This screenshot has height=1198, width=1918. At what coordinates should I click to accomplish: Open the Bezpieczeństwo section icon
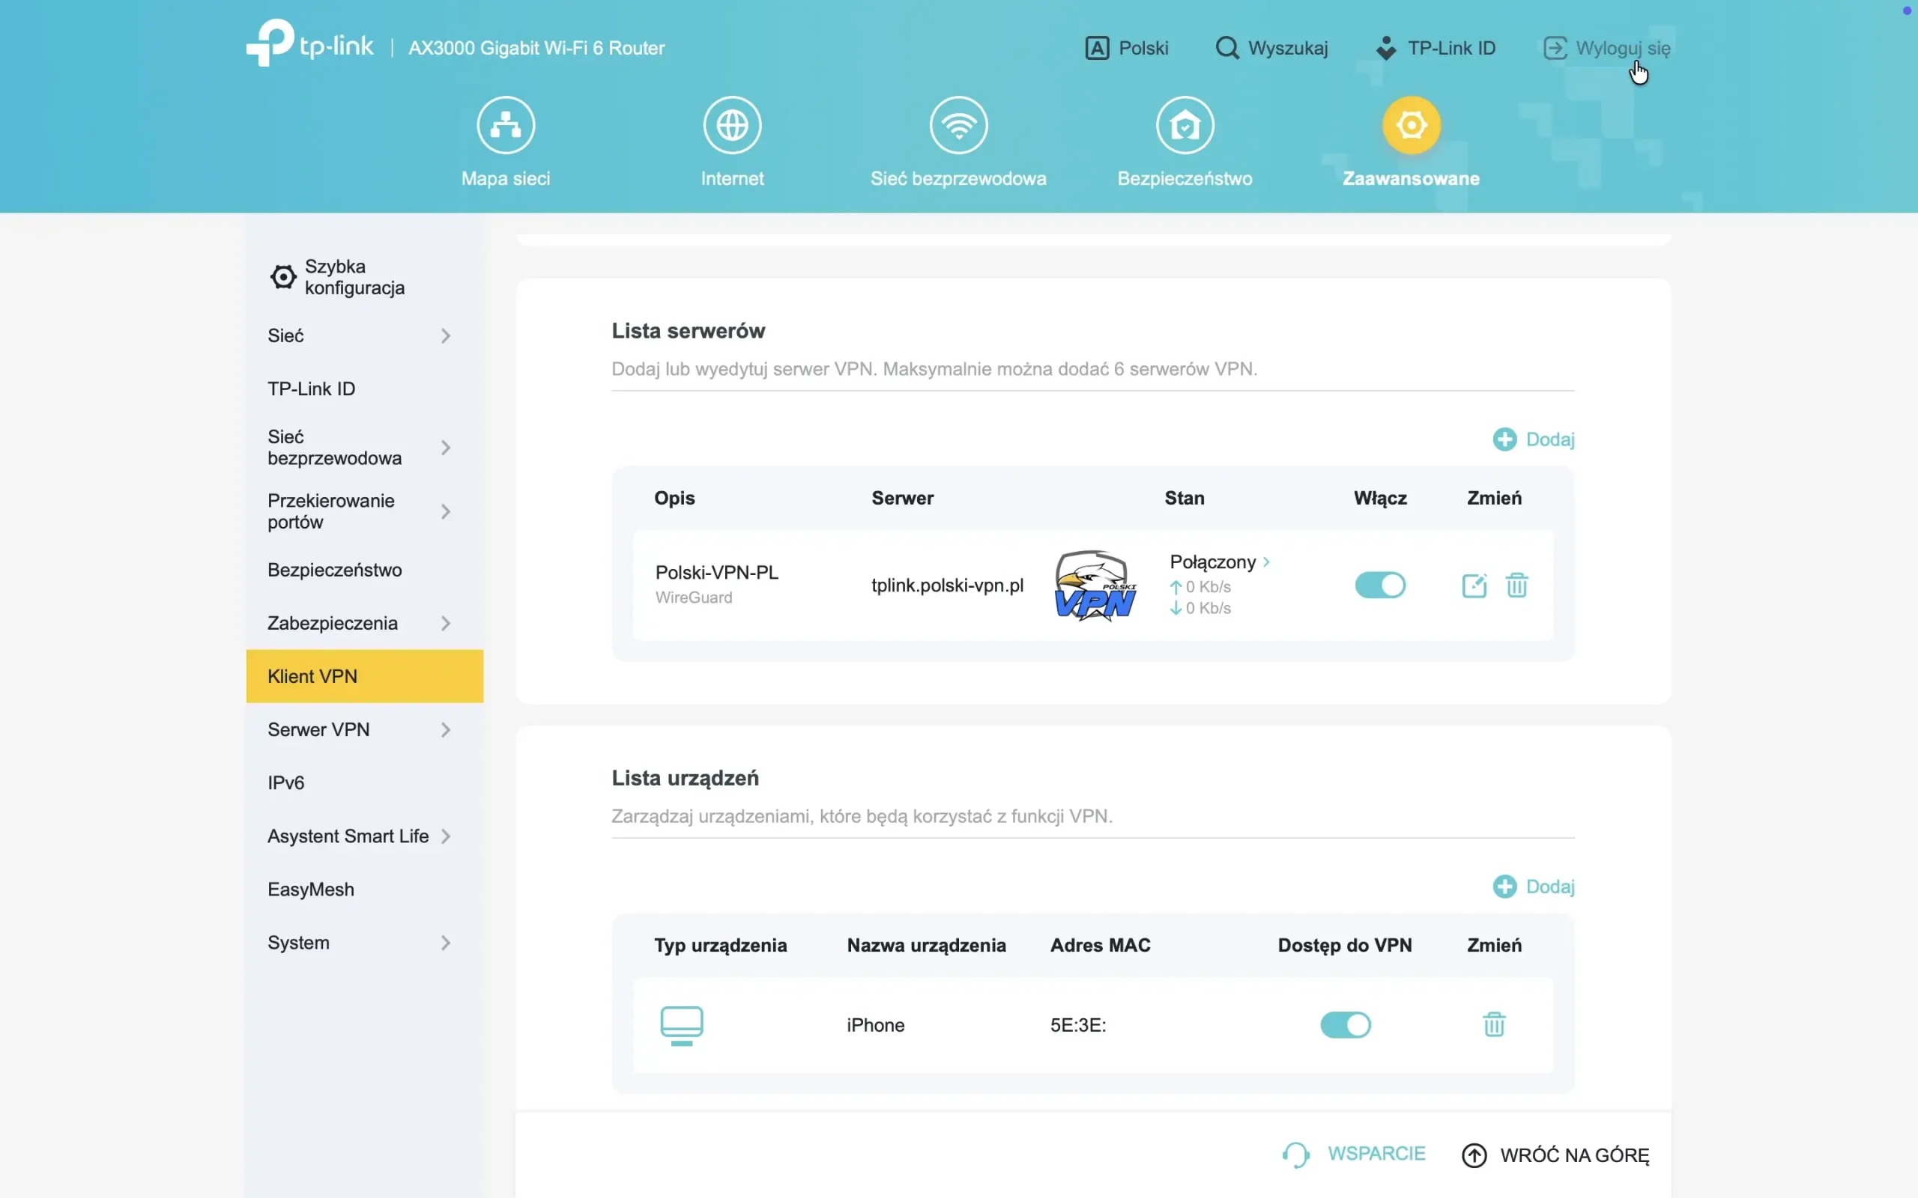pos(1184,124)
